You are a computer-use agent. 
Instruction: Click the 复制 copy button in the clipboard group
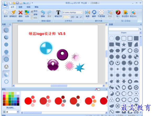(x=34, y=14)
